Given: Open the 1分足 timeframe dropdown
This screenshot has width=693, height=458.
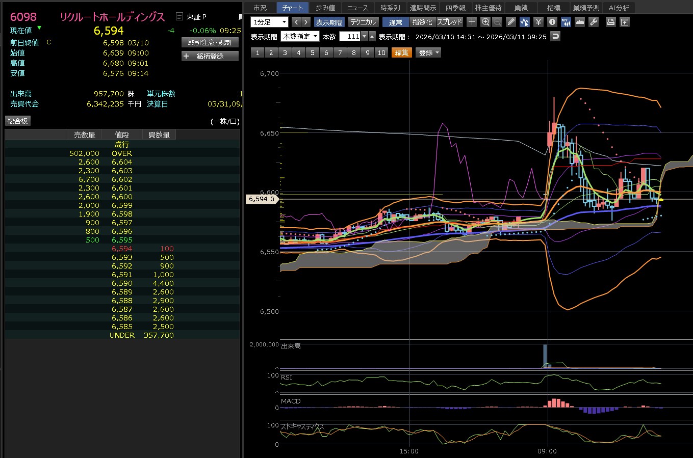Looking at the screenshot, I should click(x=269, y=22).
